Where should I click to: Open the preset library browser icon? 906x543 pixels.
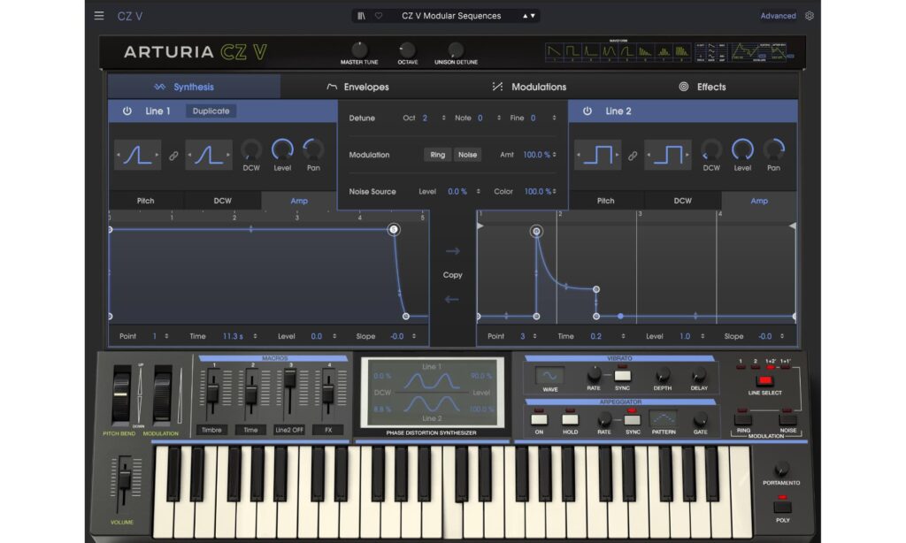pyautogui.click(x=361, y=16)
